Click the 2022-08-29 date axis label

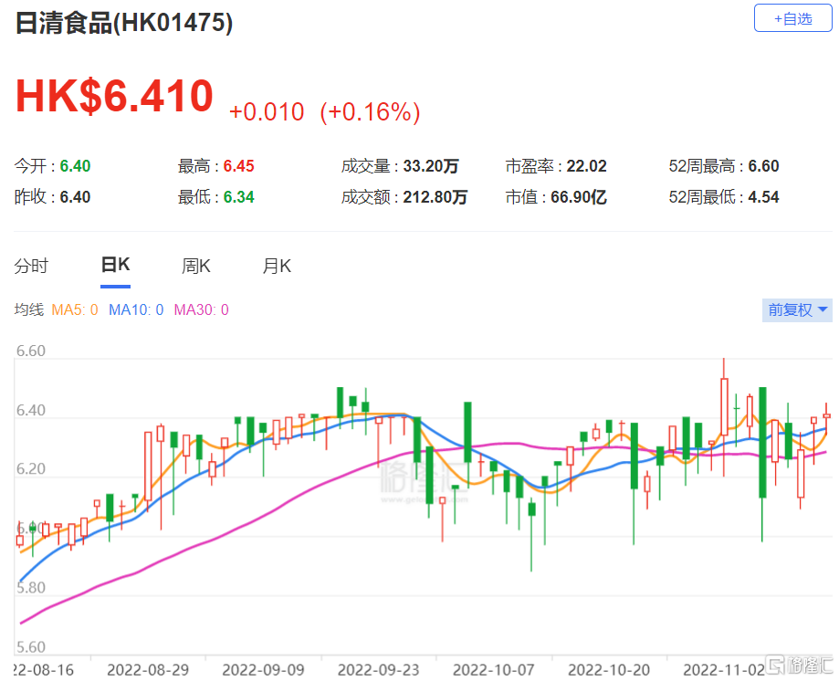pos(148,670)
